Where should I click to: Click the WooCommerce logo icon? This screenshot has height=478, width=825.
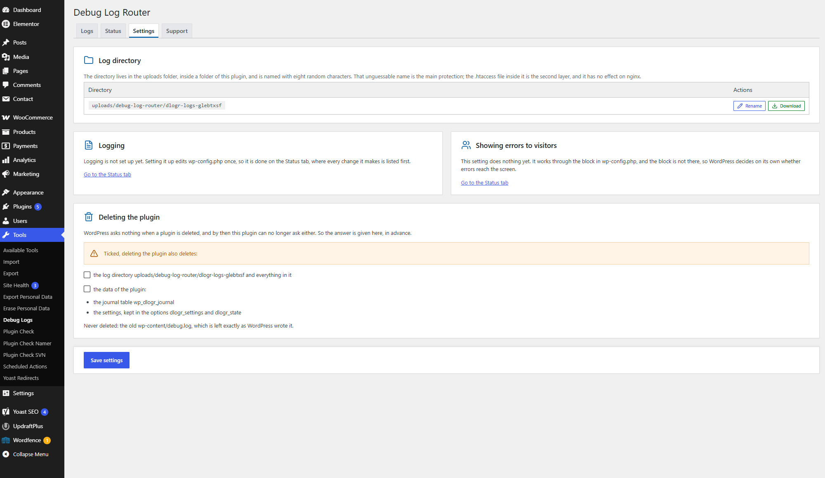tap(6, 117)
